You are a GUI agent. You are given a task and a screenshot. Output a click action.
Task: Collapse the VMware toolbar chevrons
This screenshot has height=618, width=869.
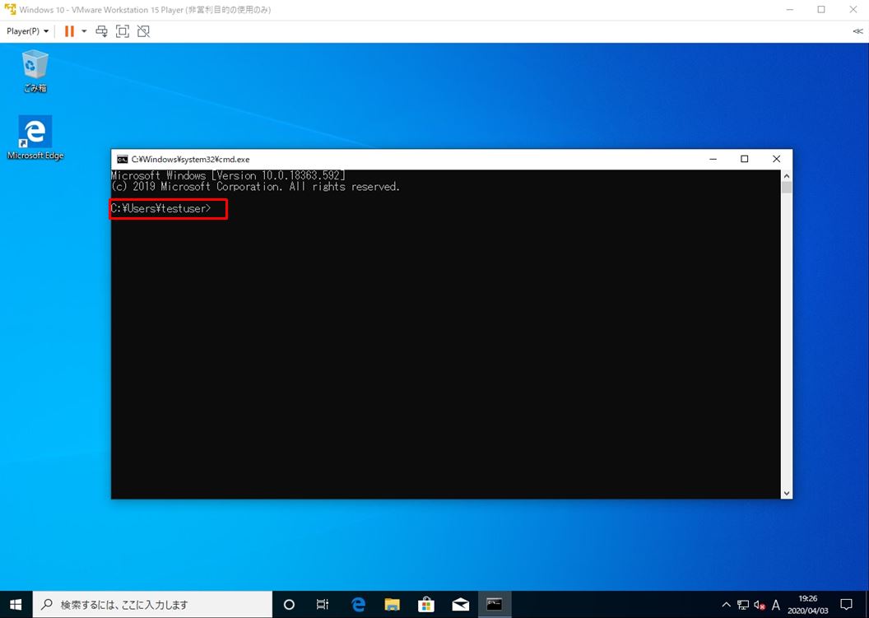point(858,31)
